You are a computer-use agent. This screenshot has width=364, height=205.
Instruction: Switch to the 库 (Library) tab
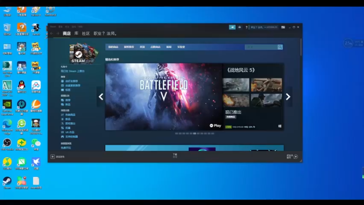[76, 33]
